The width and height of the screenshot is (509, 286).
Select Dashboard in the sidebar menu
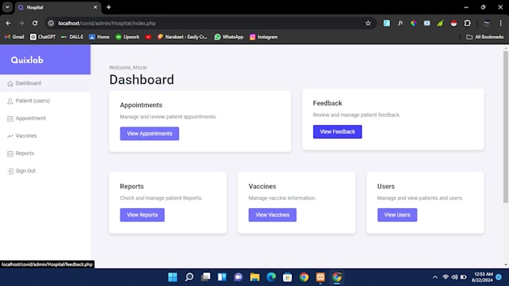coord(45,83)
